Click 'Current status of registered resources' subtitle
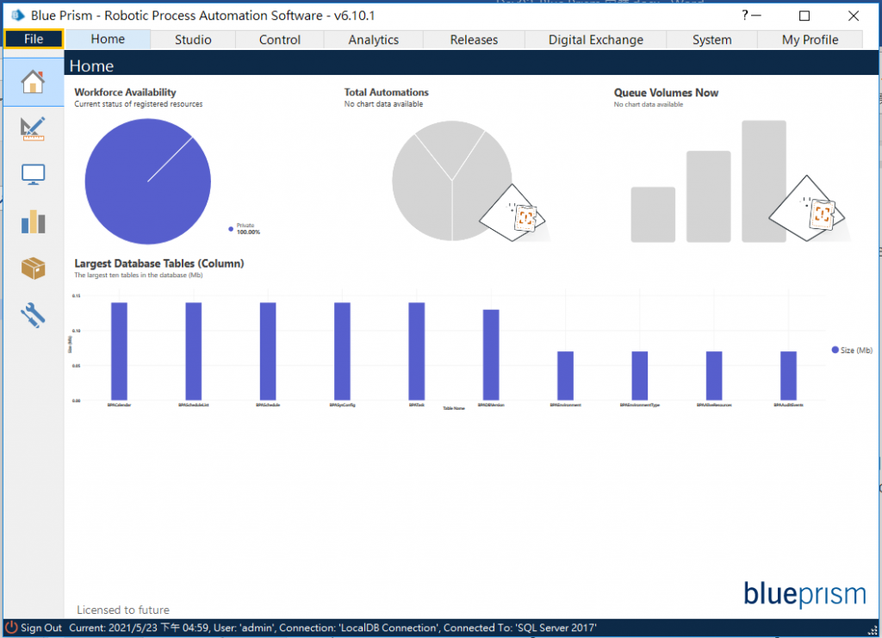The width and height of the screenshot is (882, 638). point(139,104)
